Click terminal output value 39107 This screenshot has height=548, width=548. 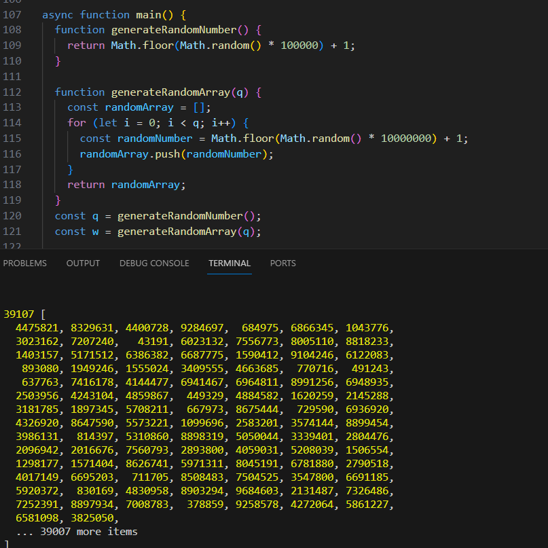tap(19, 314)
